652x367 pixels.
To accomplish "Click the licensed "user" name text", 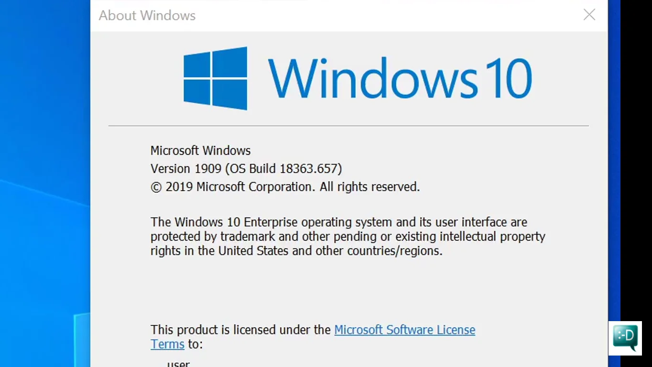I will click(x=178, y=363).
